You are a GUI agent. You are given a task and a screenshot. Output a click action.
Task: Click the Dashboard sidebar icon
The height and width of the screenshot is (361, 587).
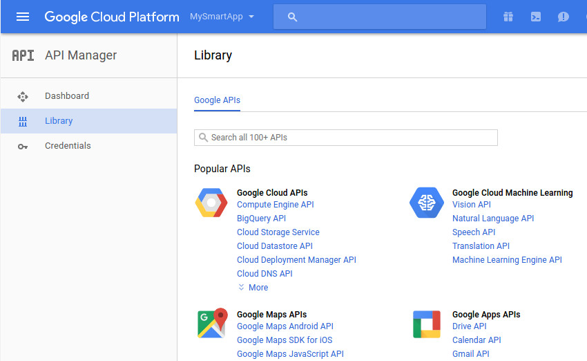click(x=23, y=96)
